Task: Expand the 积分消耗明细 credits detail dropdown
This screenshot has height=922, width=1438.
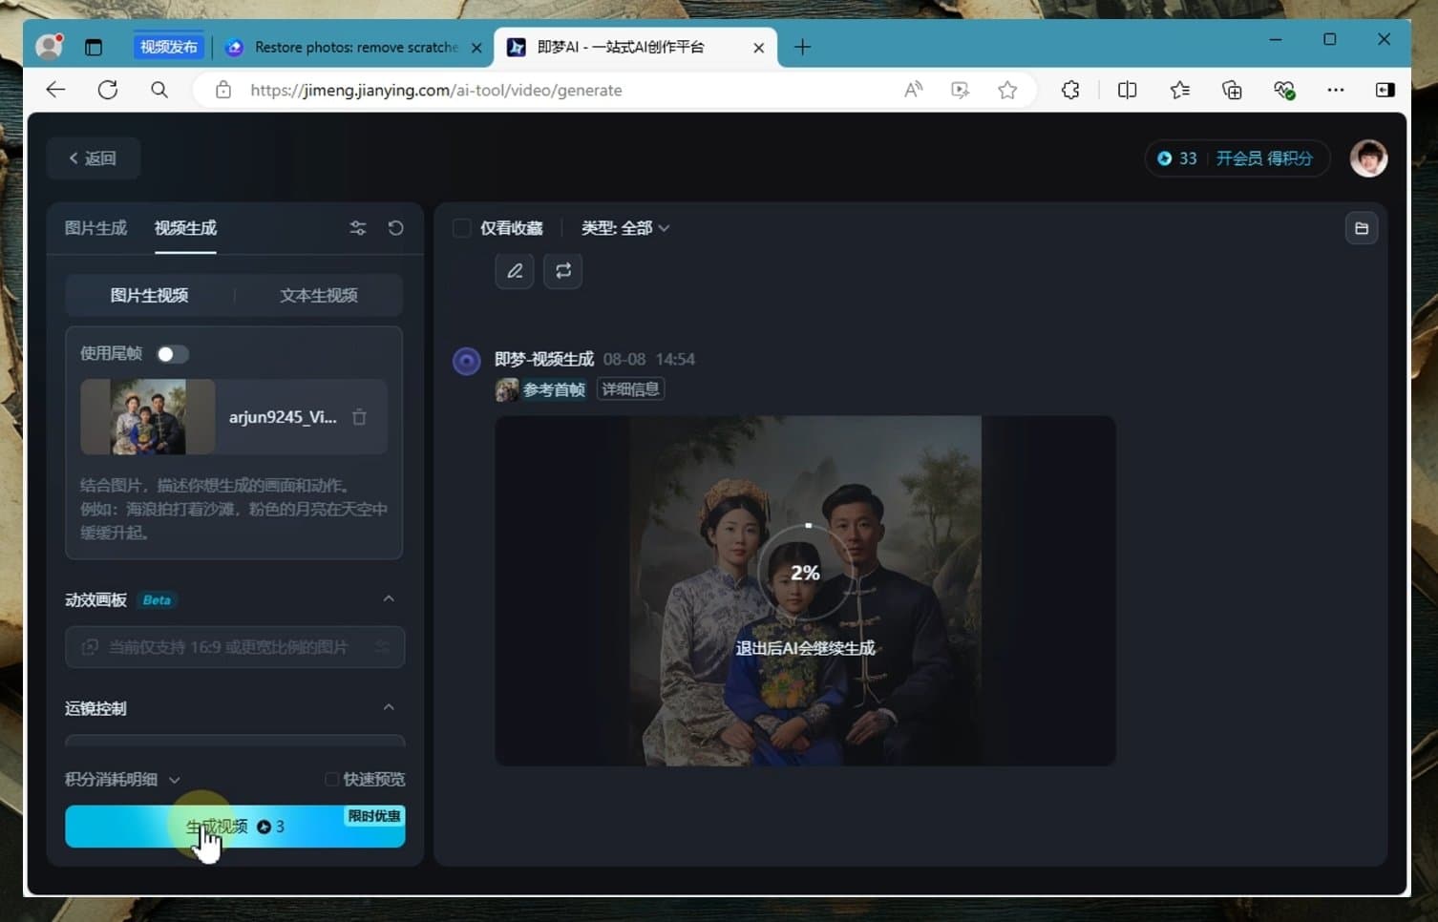Action: 175,780
